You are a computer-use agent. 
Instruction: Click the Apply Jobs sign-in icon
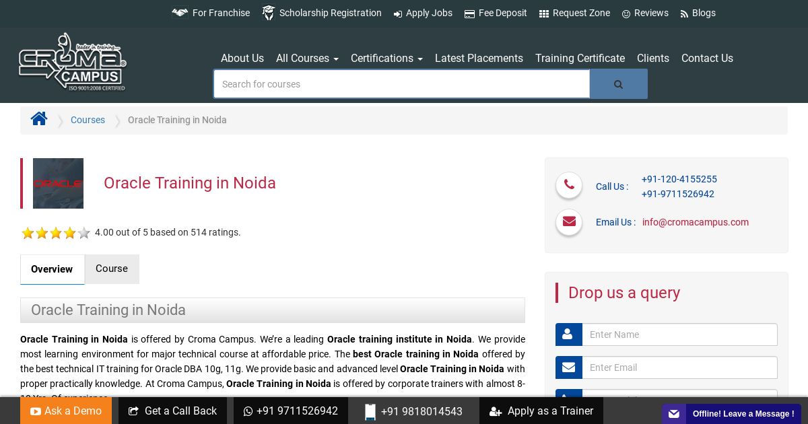pyautogui.click(x=398, y=14)
